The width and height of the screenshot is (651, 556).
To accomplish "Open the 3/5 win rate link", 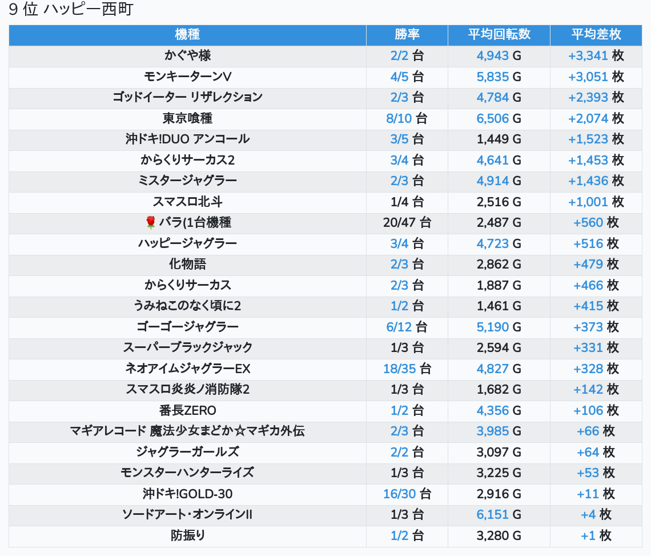I will (399, 139).
